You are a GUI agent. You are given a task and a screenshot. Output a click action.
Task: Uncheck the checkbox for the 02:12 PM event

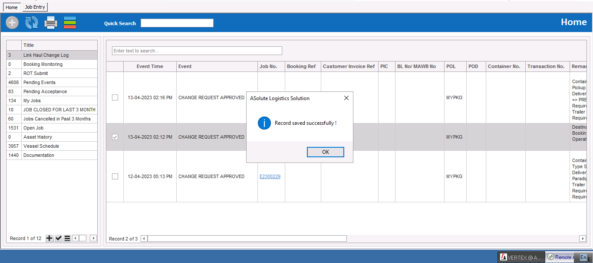coord(115,137)
